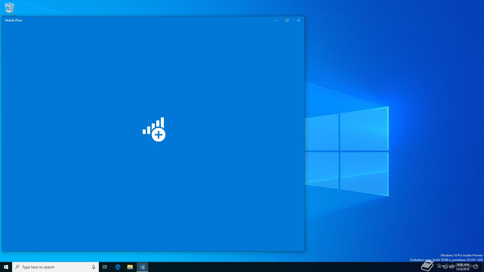Viewport: 484px width, 272px height.
Task: Select the Mobile Plans taskbar icon
Action: [x=142, y=267]
